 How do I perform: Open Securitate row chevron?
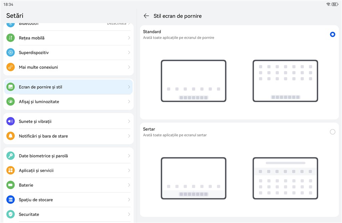129,214
